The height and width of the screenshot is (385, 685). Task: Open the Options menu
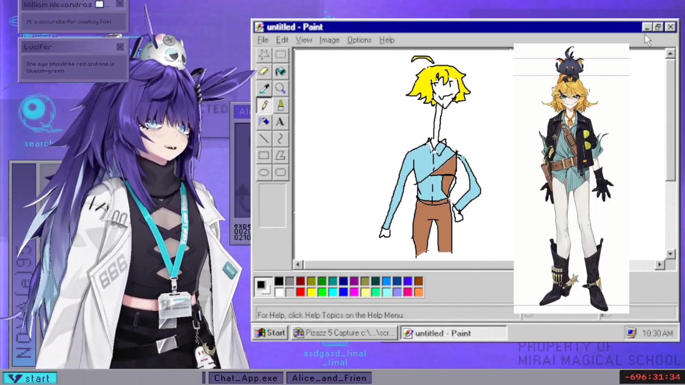359,40
